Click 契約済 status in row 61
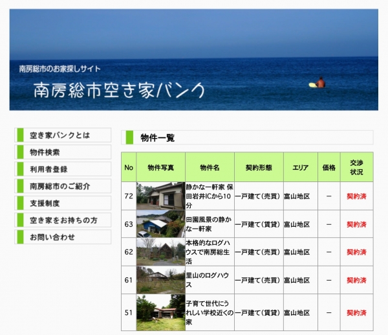The image size is (388, 335). [x=356, y=280]
